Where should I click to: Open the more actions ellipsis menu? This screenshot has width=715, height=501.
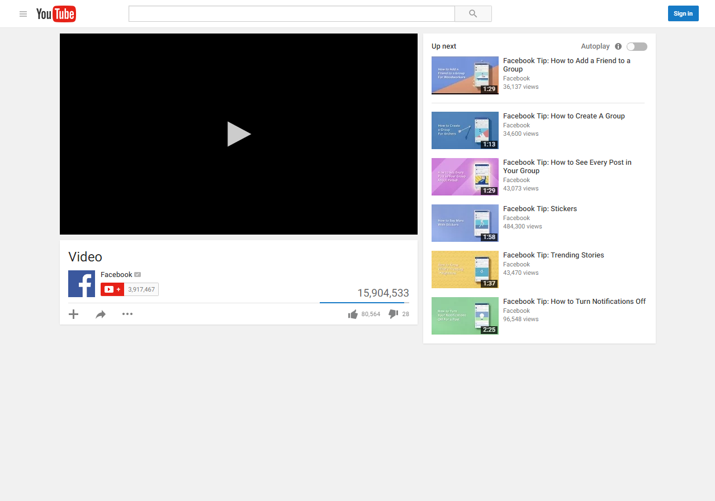[127, 314]
